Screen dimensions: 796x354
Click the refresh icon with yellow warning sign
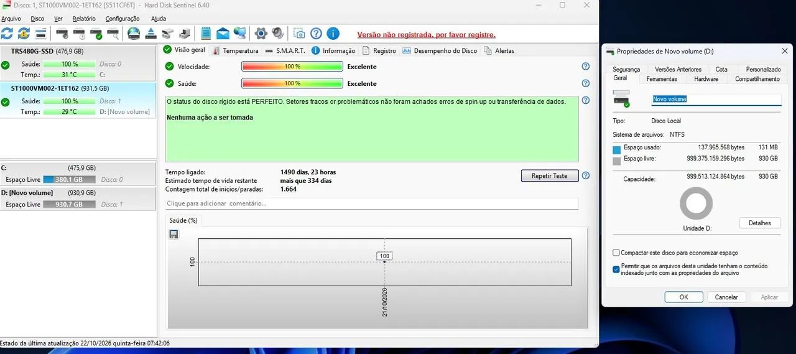click(x=24, y=34)
